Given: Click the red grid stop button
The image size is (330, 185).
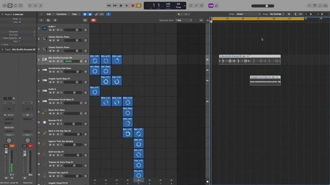Looking at the screenshot, I should [93, 20].
